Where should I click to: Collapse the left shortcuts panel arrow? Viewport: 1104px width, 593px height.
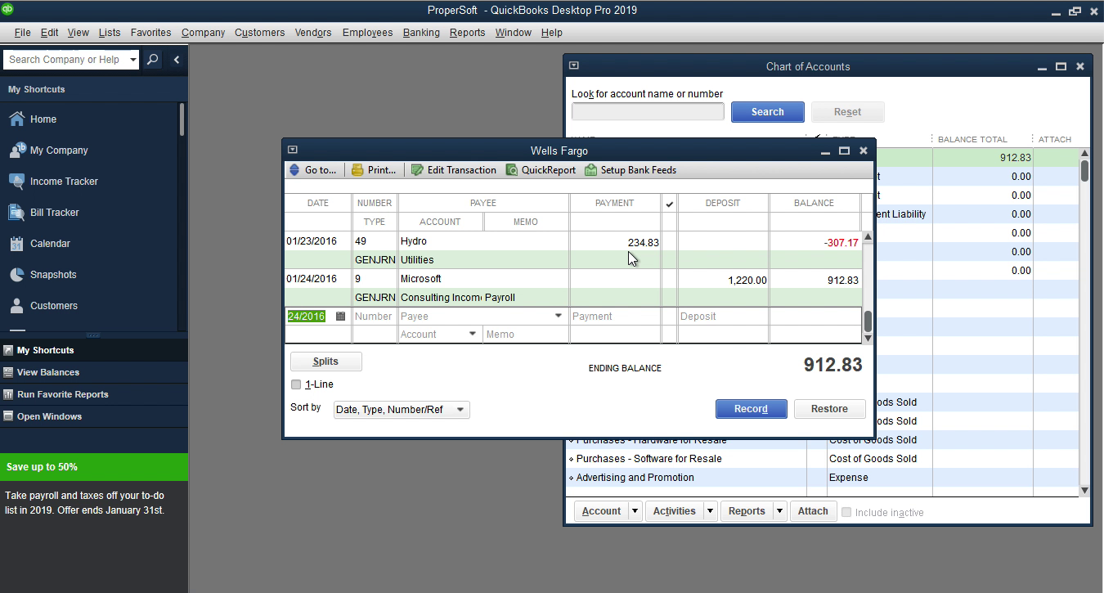click(x=176, y=60)
